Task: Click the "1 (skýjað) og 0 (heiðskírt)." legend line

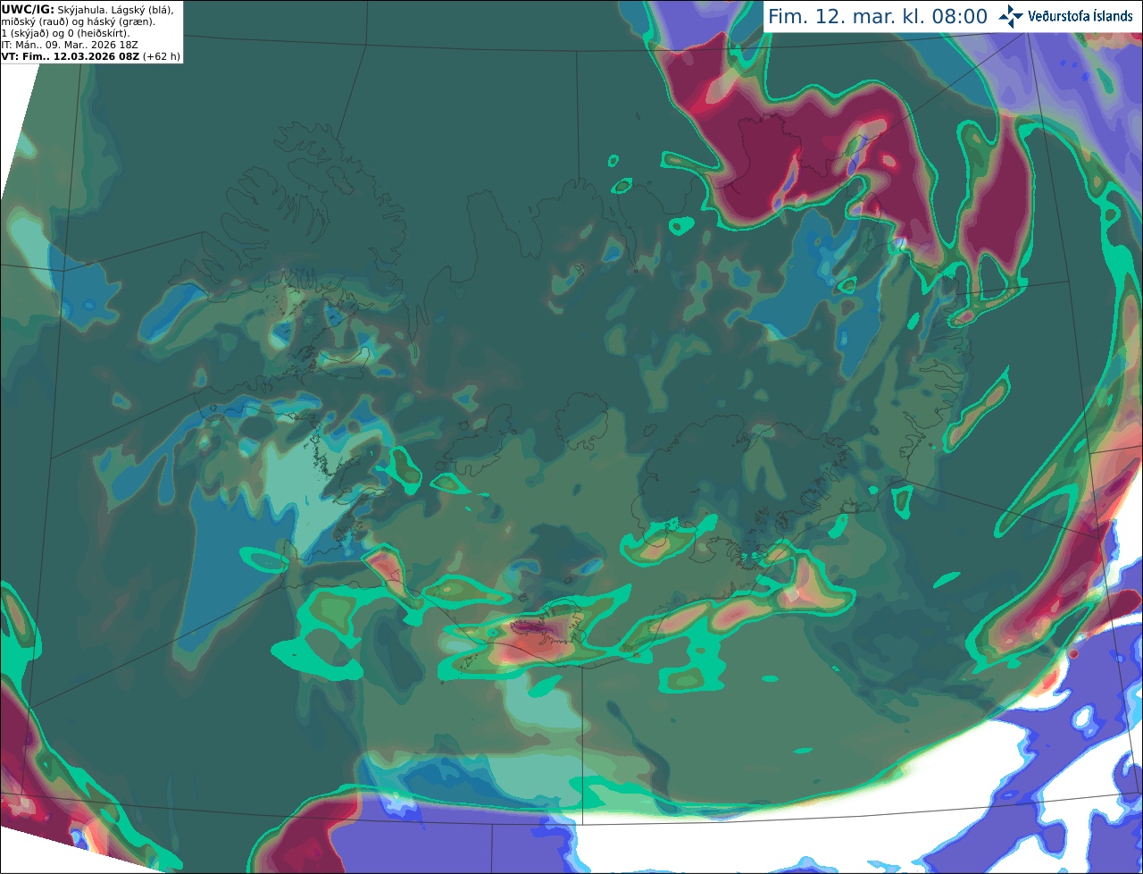Action: tap(65, 33)
